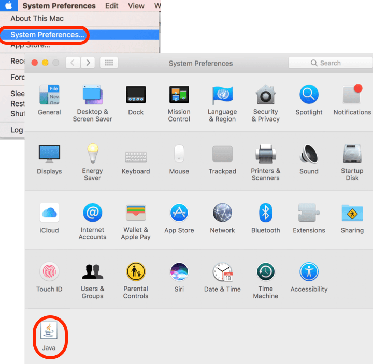Click the back navigation arrow button
Screen dimensions: 373x364
tap(73, 63)
